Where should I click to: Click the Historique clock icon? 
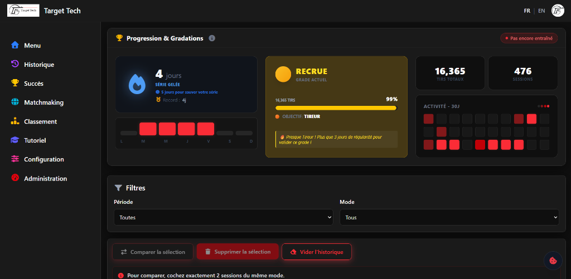tap(15, 64)
